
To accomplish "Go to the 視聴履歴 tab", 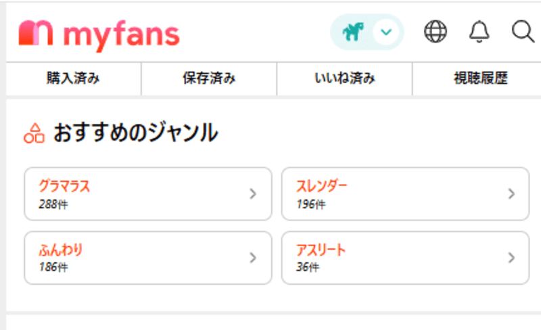I will pyautogui.click(x=480, y=79).
